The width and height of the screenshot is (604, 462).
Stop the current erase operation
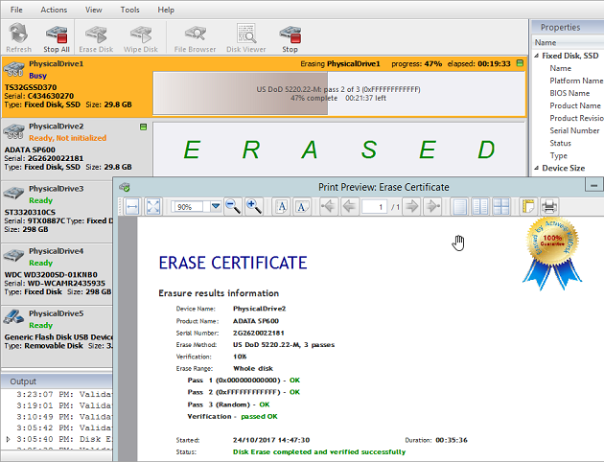click(x=289, y=38)
